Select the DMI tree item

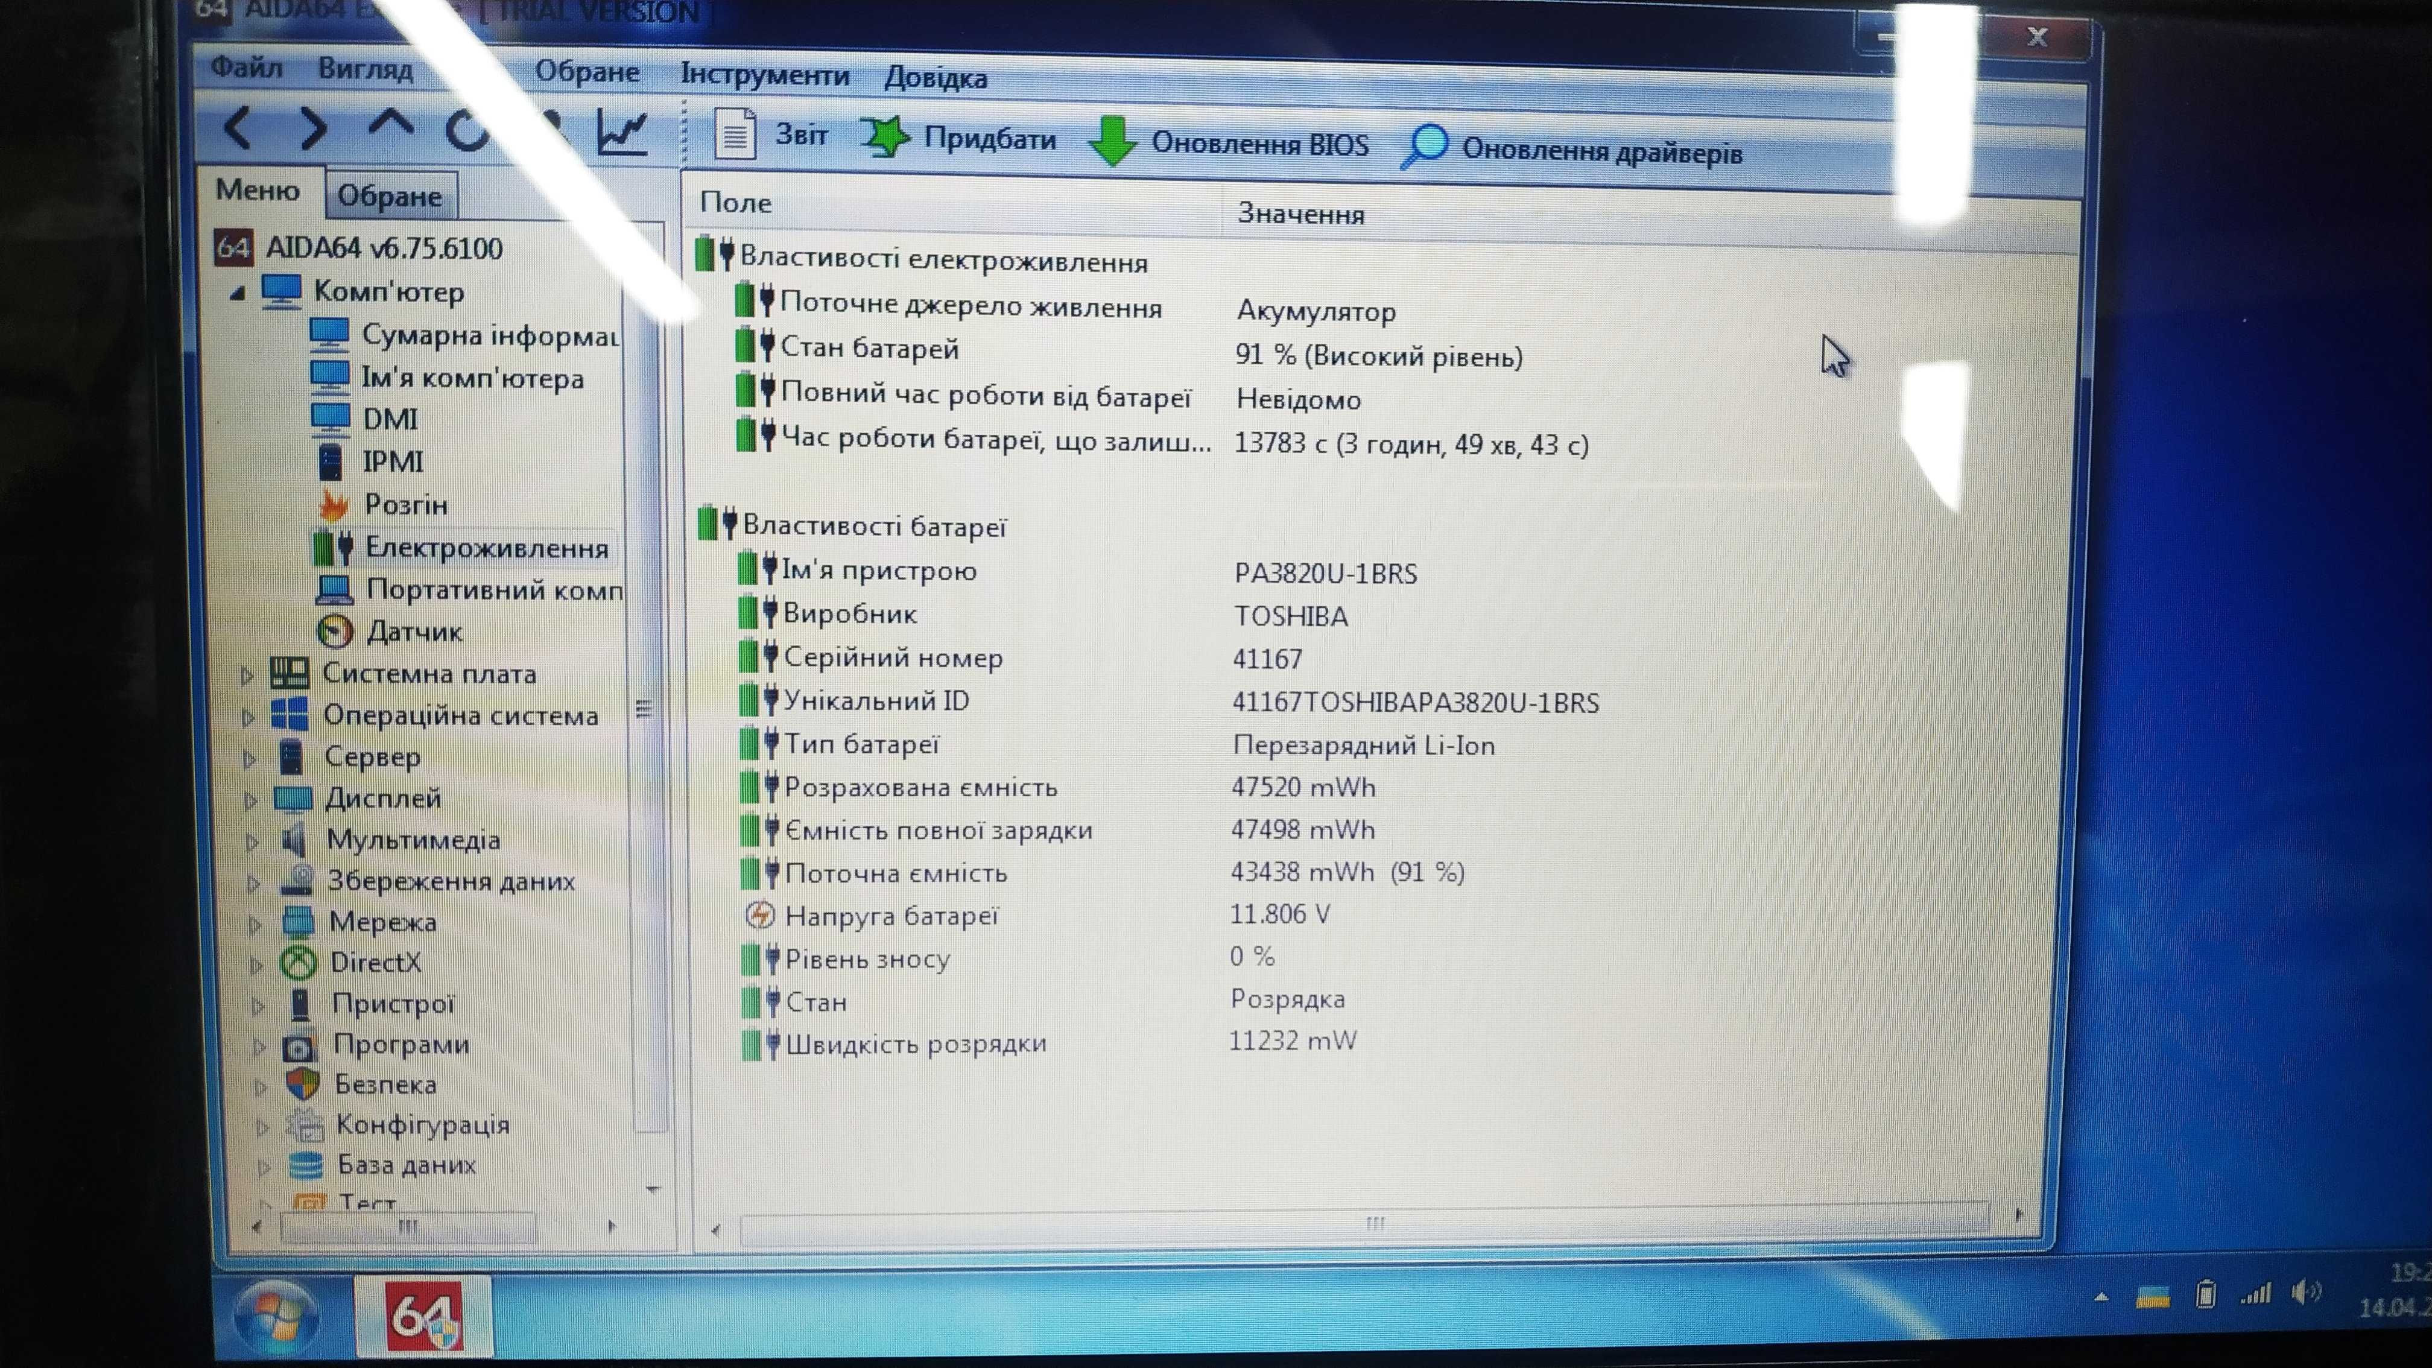(366, 418)
